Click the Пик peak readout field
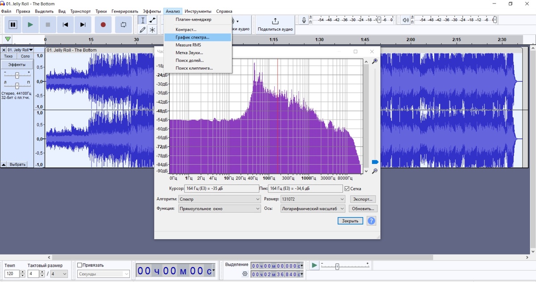The width and height of the screenshot is (536, 282). pos(306,189)
